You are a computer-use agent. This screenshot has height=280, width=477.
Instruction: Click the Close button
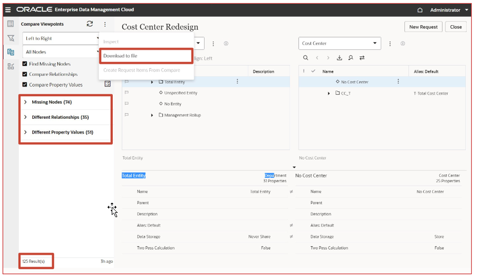coord(456,27)
